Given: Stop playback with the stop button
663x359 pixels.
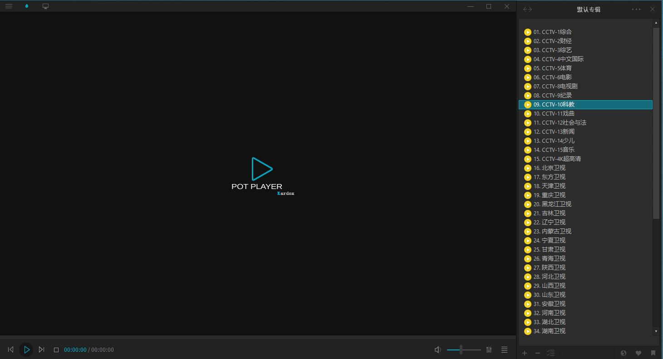Looking at the screenshot, I should coord(56,350).
